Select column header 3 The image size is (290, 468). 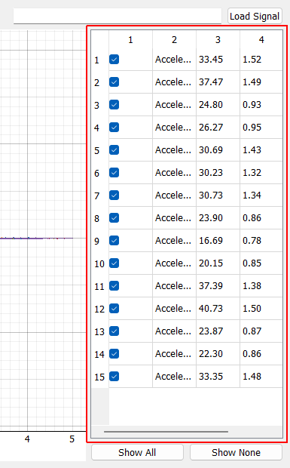(218, 40)
